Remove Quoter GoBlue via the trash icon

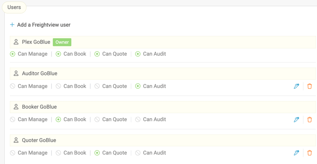pos(309,153)
